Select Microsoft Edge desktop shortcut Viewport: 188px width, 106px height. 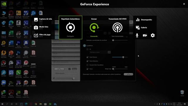(x=11, y=24)
